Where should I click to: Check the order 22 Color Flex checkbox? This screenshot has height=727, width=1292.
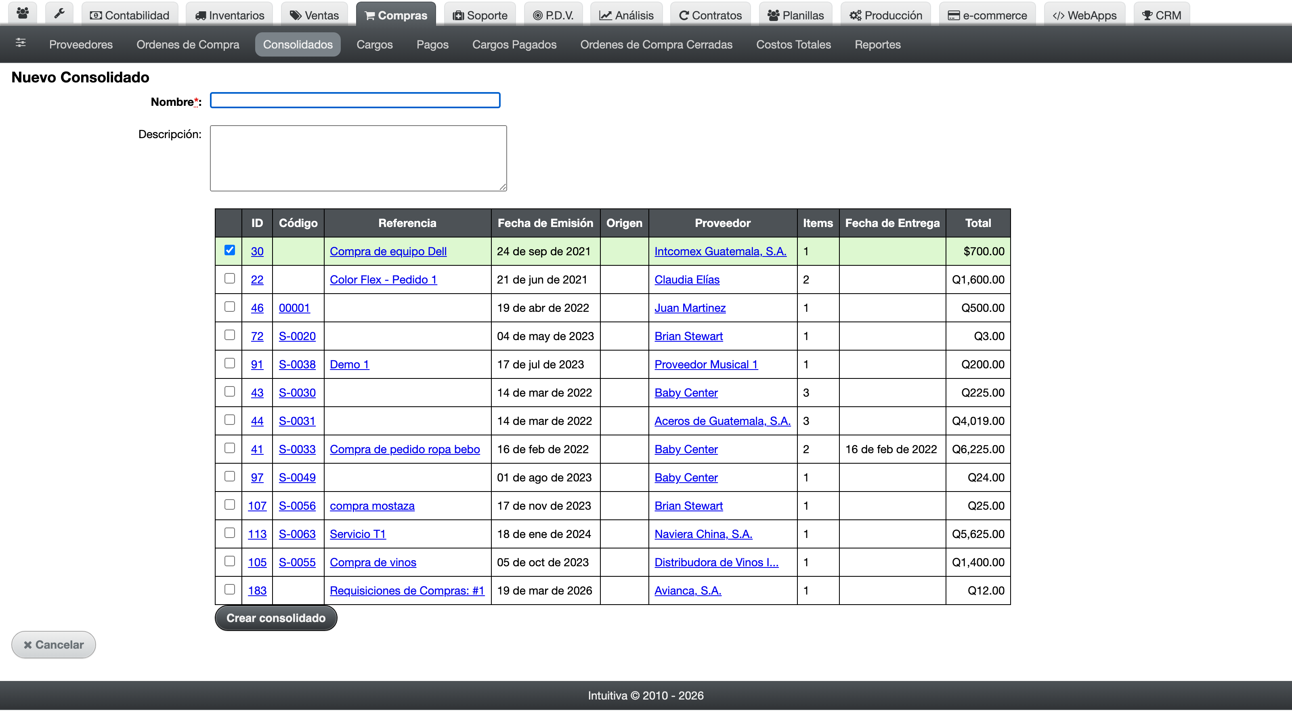pos(229,278)
